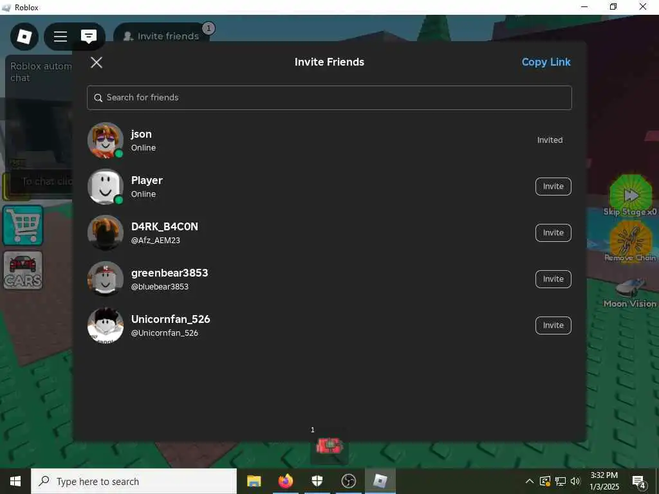Viewport: 659px width, 494px height.
Task: Open the volume control in the tray
Action: tap(575, 481)
